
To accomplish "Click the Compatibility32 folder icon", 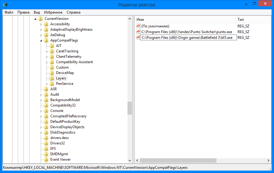I will tap(46, 105).
